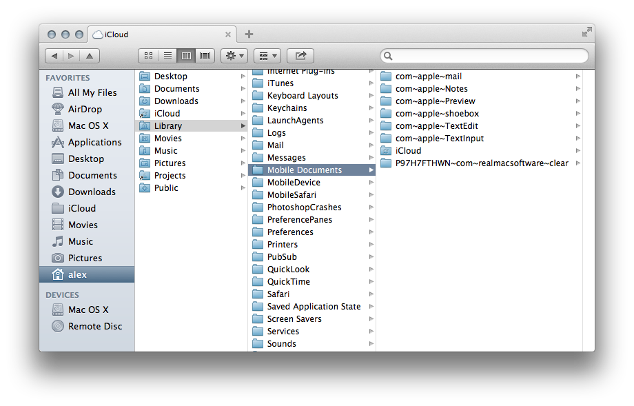The height and width of the screenshot is (406, 634).
Task: Select the iCloud alias in the first column
Action: pyautogui.click(x=191, y=114)
